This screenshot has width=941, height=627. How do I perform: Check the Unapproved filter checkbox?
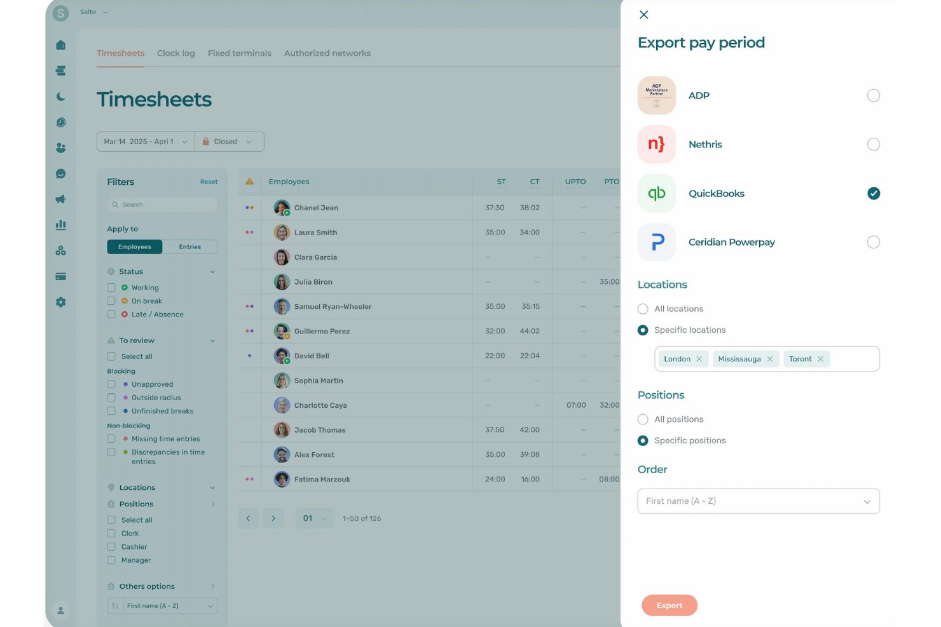(111, 384)
